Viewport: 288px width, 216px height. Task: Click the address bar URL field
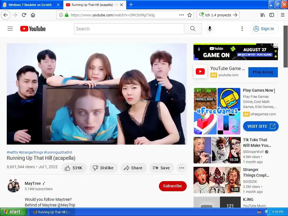click(x=125, y=15)
